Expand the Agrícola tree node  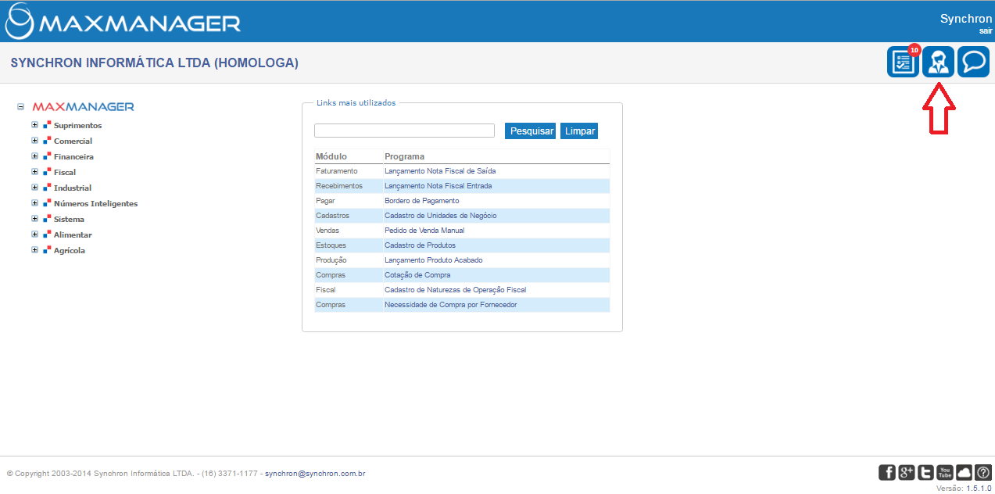(34, 250)
